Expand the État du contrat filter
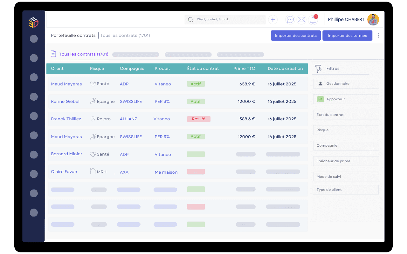 coord(346,115)
